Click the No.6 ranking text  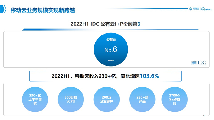click(111, 49)
